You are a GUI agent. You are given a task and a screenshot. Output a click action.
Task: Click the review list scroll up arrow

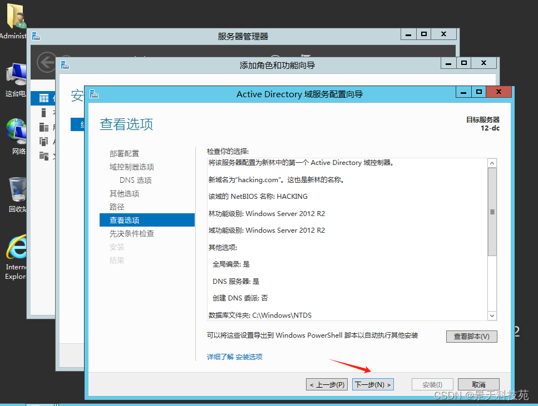coord(492,163)
